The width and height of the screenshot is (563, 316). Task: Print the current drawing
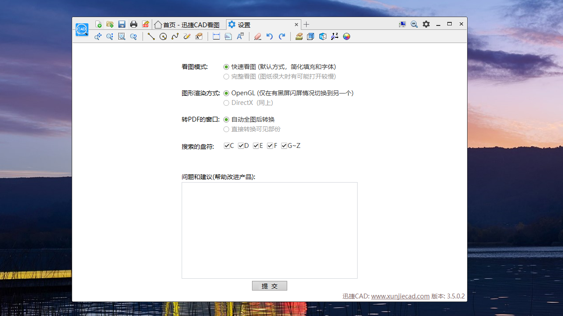click(x=134, y=24)
